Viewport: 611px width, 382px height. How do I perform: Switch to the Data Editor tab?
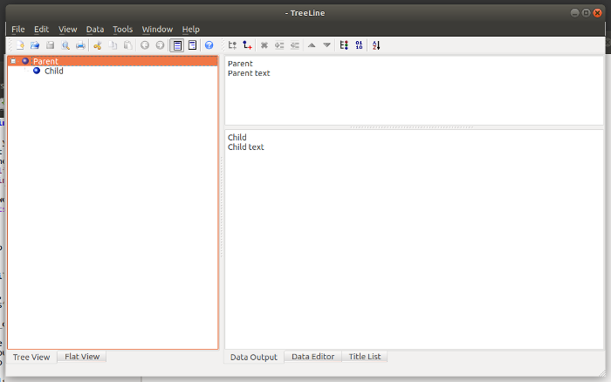312,357
